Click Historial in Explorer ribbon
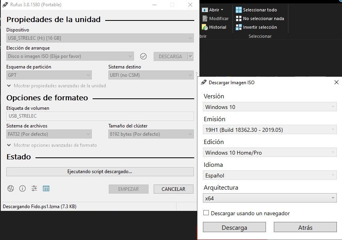Image resolution: width=342 pixels, height=240 pixels. tap(217, 27)
